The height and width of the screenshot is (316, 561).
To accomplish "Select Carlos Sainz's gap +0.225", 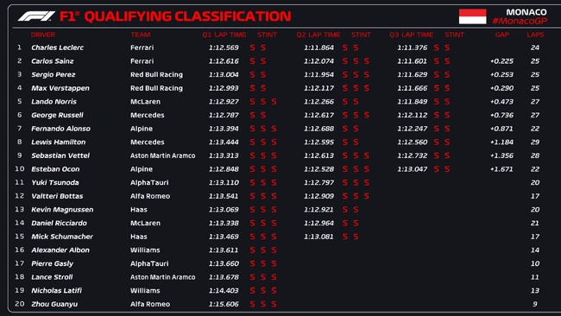I will click(501, 61).
